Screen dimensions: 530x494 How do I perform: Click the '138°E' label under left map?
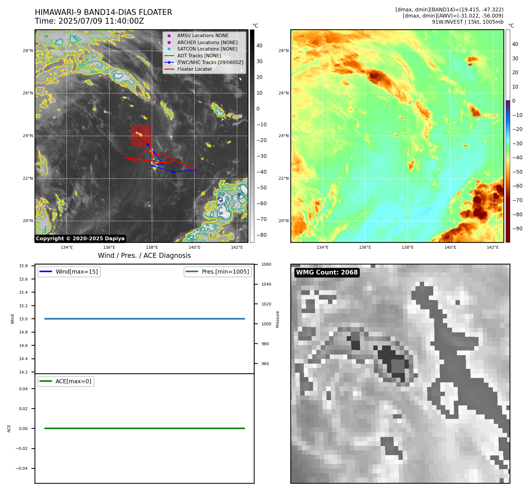(152, 247)
